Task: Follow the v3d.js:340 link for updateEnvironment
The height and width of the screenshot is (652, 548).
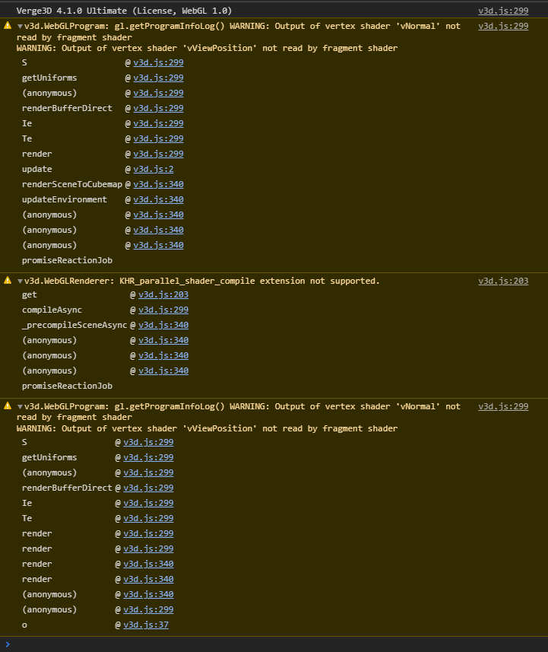Action: pyautogui.click(x=158, y=199)
